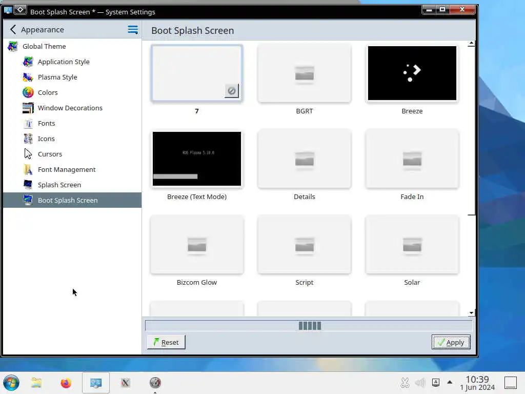Open the clipboard scissors tray icon
525x394 pixels.
coord(405,382)
